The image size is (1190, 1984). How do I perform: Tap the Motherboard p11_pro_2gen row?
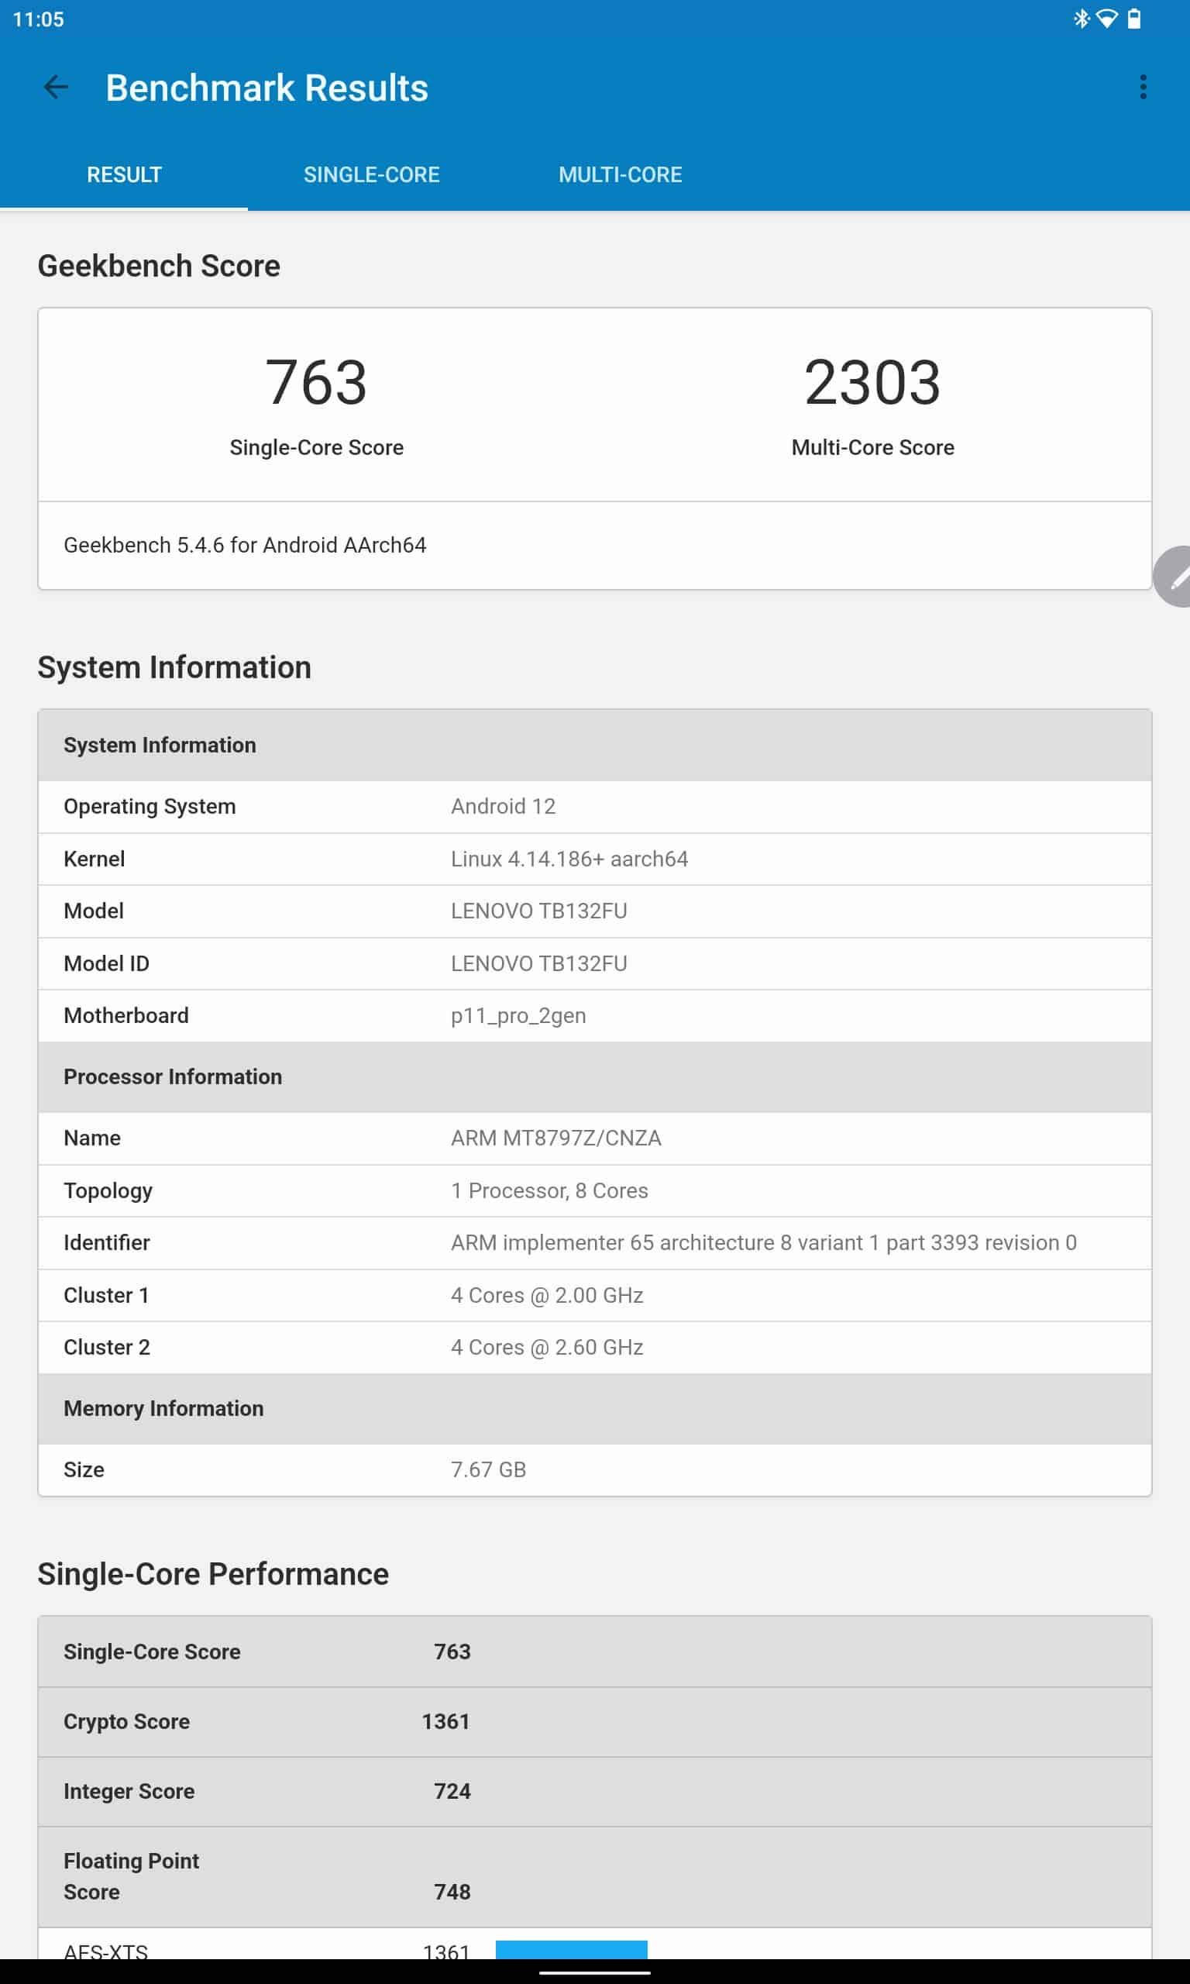pyautogui.click(x=594, y=1016)
